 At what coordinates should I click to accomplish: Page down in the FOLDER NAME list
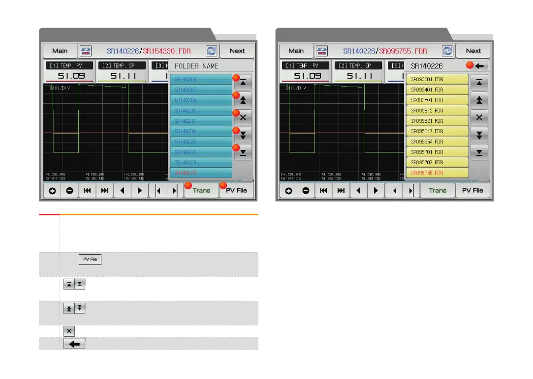(x=243, y=135)
